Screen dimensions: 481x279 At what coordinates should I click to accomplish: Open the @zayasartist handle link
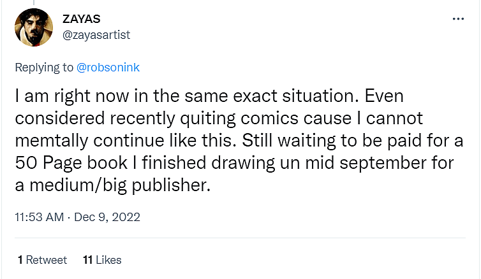tap(96, 34)
